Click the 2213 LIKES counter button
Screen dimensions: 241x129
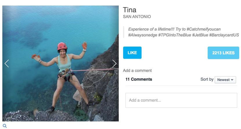223,53
